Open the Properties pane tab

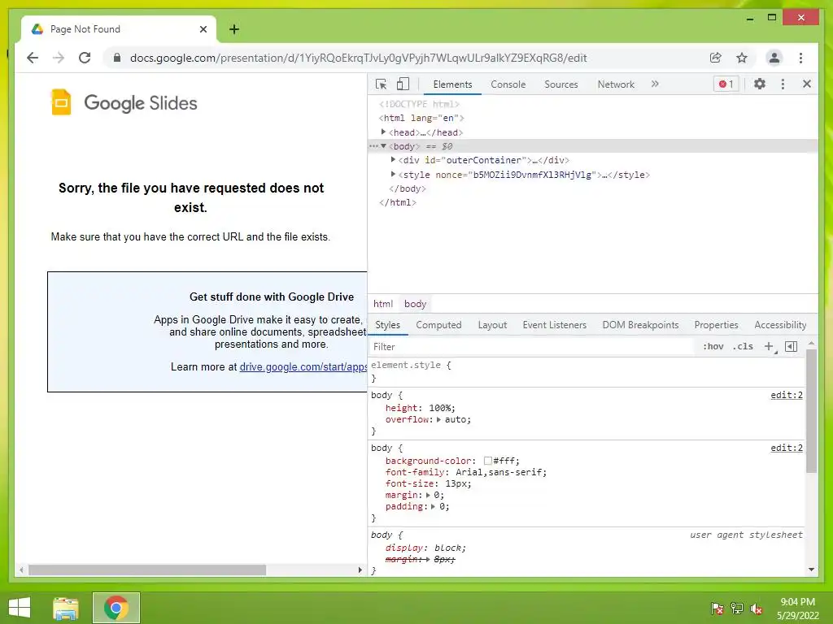click(x=716, y=325)
